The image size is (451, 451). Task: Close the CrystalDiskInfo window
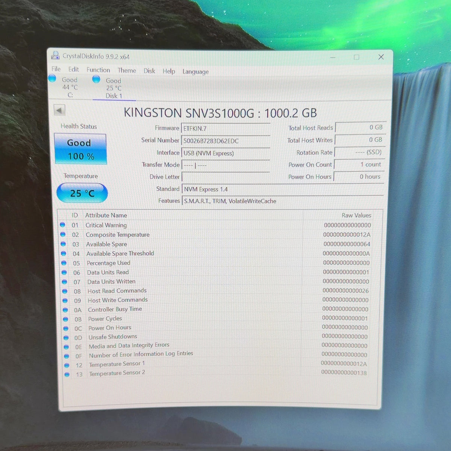381,57
